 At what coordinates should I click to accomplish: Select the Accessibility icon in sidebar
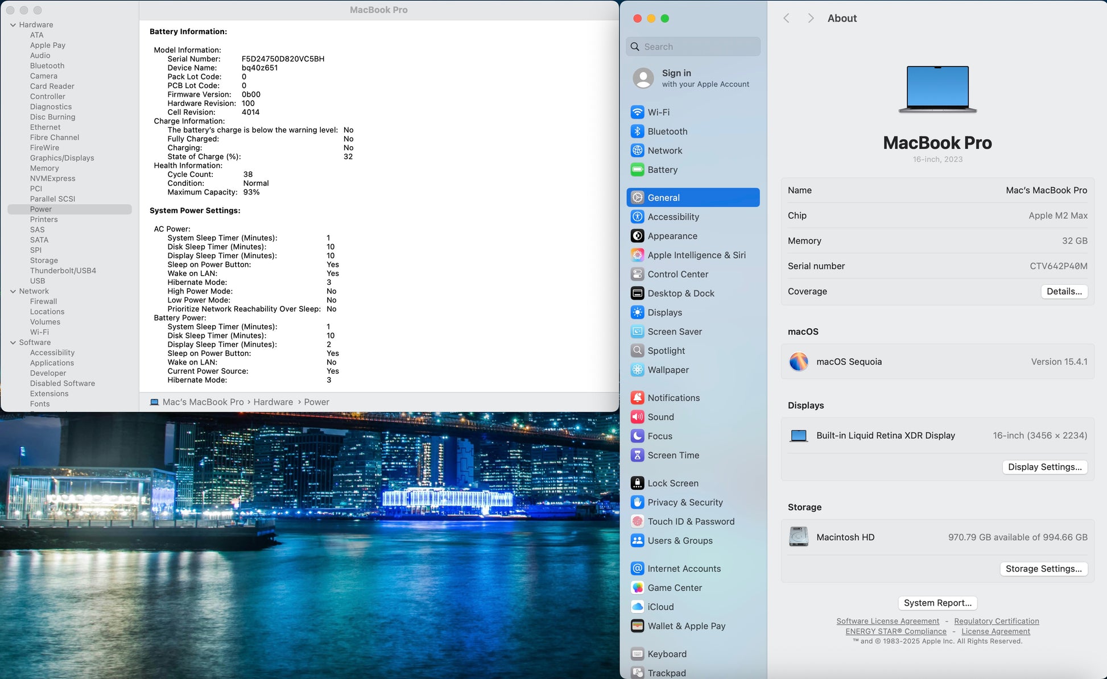[x=637, y=217]
